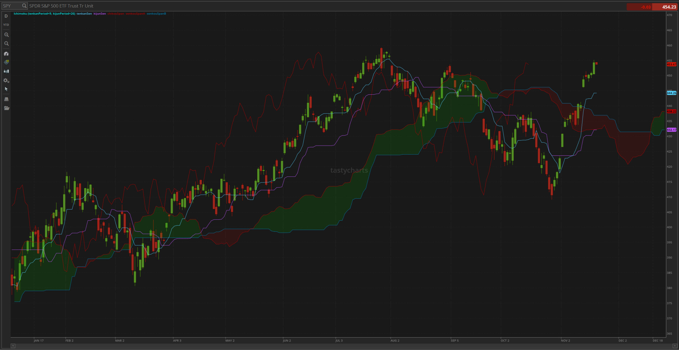
Task: Open chart settings gears icon
Action: (x=6, y=81)
